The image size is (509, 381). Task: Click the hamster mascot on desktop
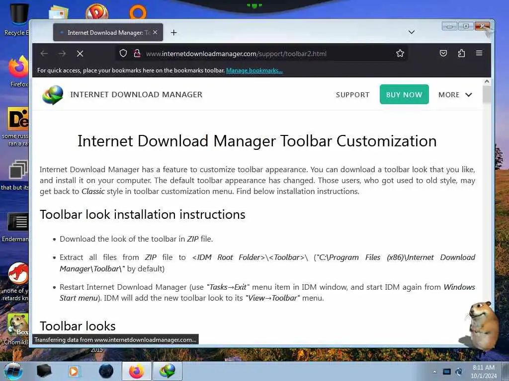(482, 325)
